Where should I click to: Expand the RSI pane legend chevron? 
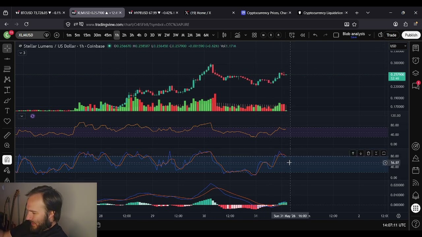pos(21,116)
